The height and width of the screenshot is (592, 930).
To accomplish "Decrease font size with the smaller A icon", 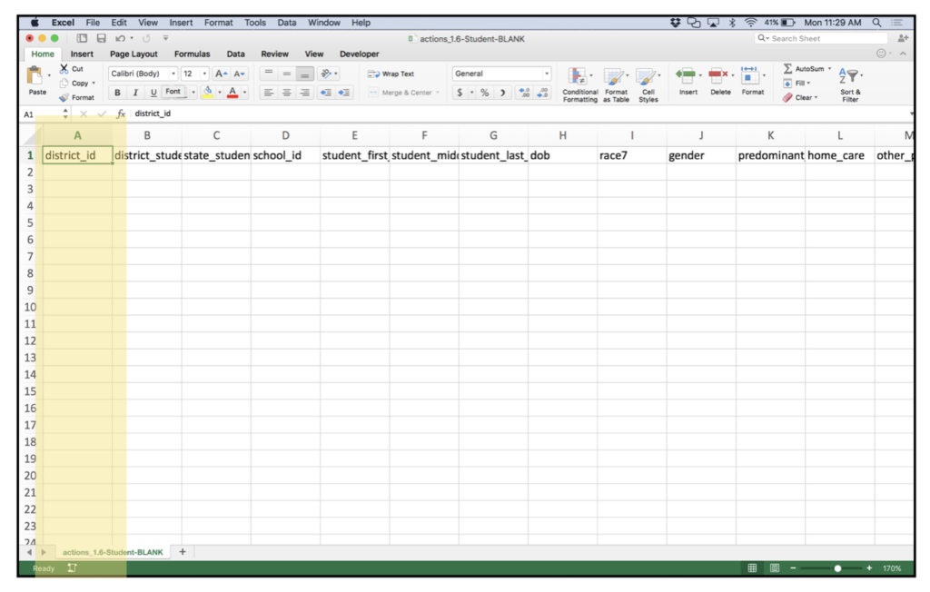I will (239, 74).
